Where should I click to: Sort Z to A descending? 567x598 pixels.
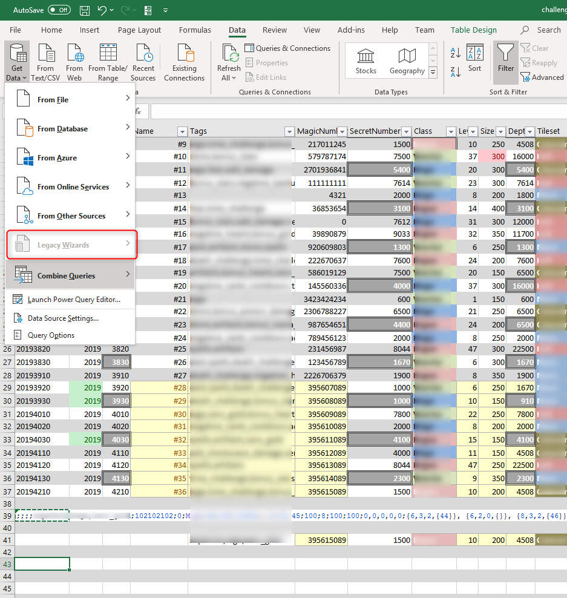pos(455,71)
